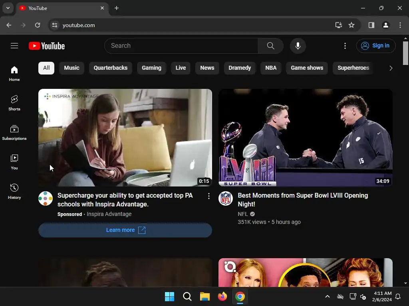This screenshot has height=306, width=409.
Task: Click the page vertical scrollbar thumb
Action: pos(405,53)
